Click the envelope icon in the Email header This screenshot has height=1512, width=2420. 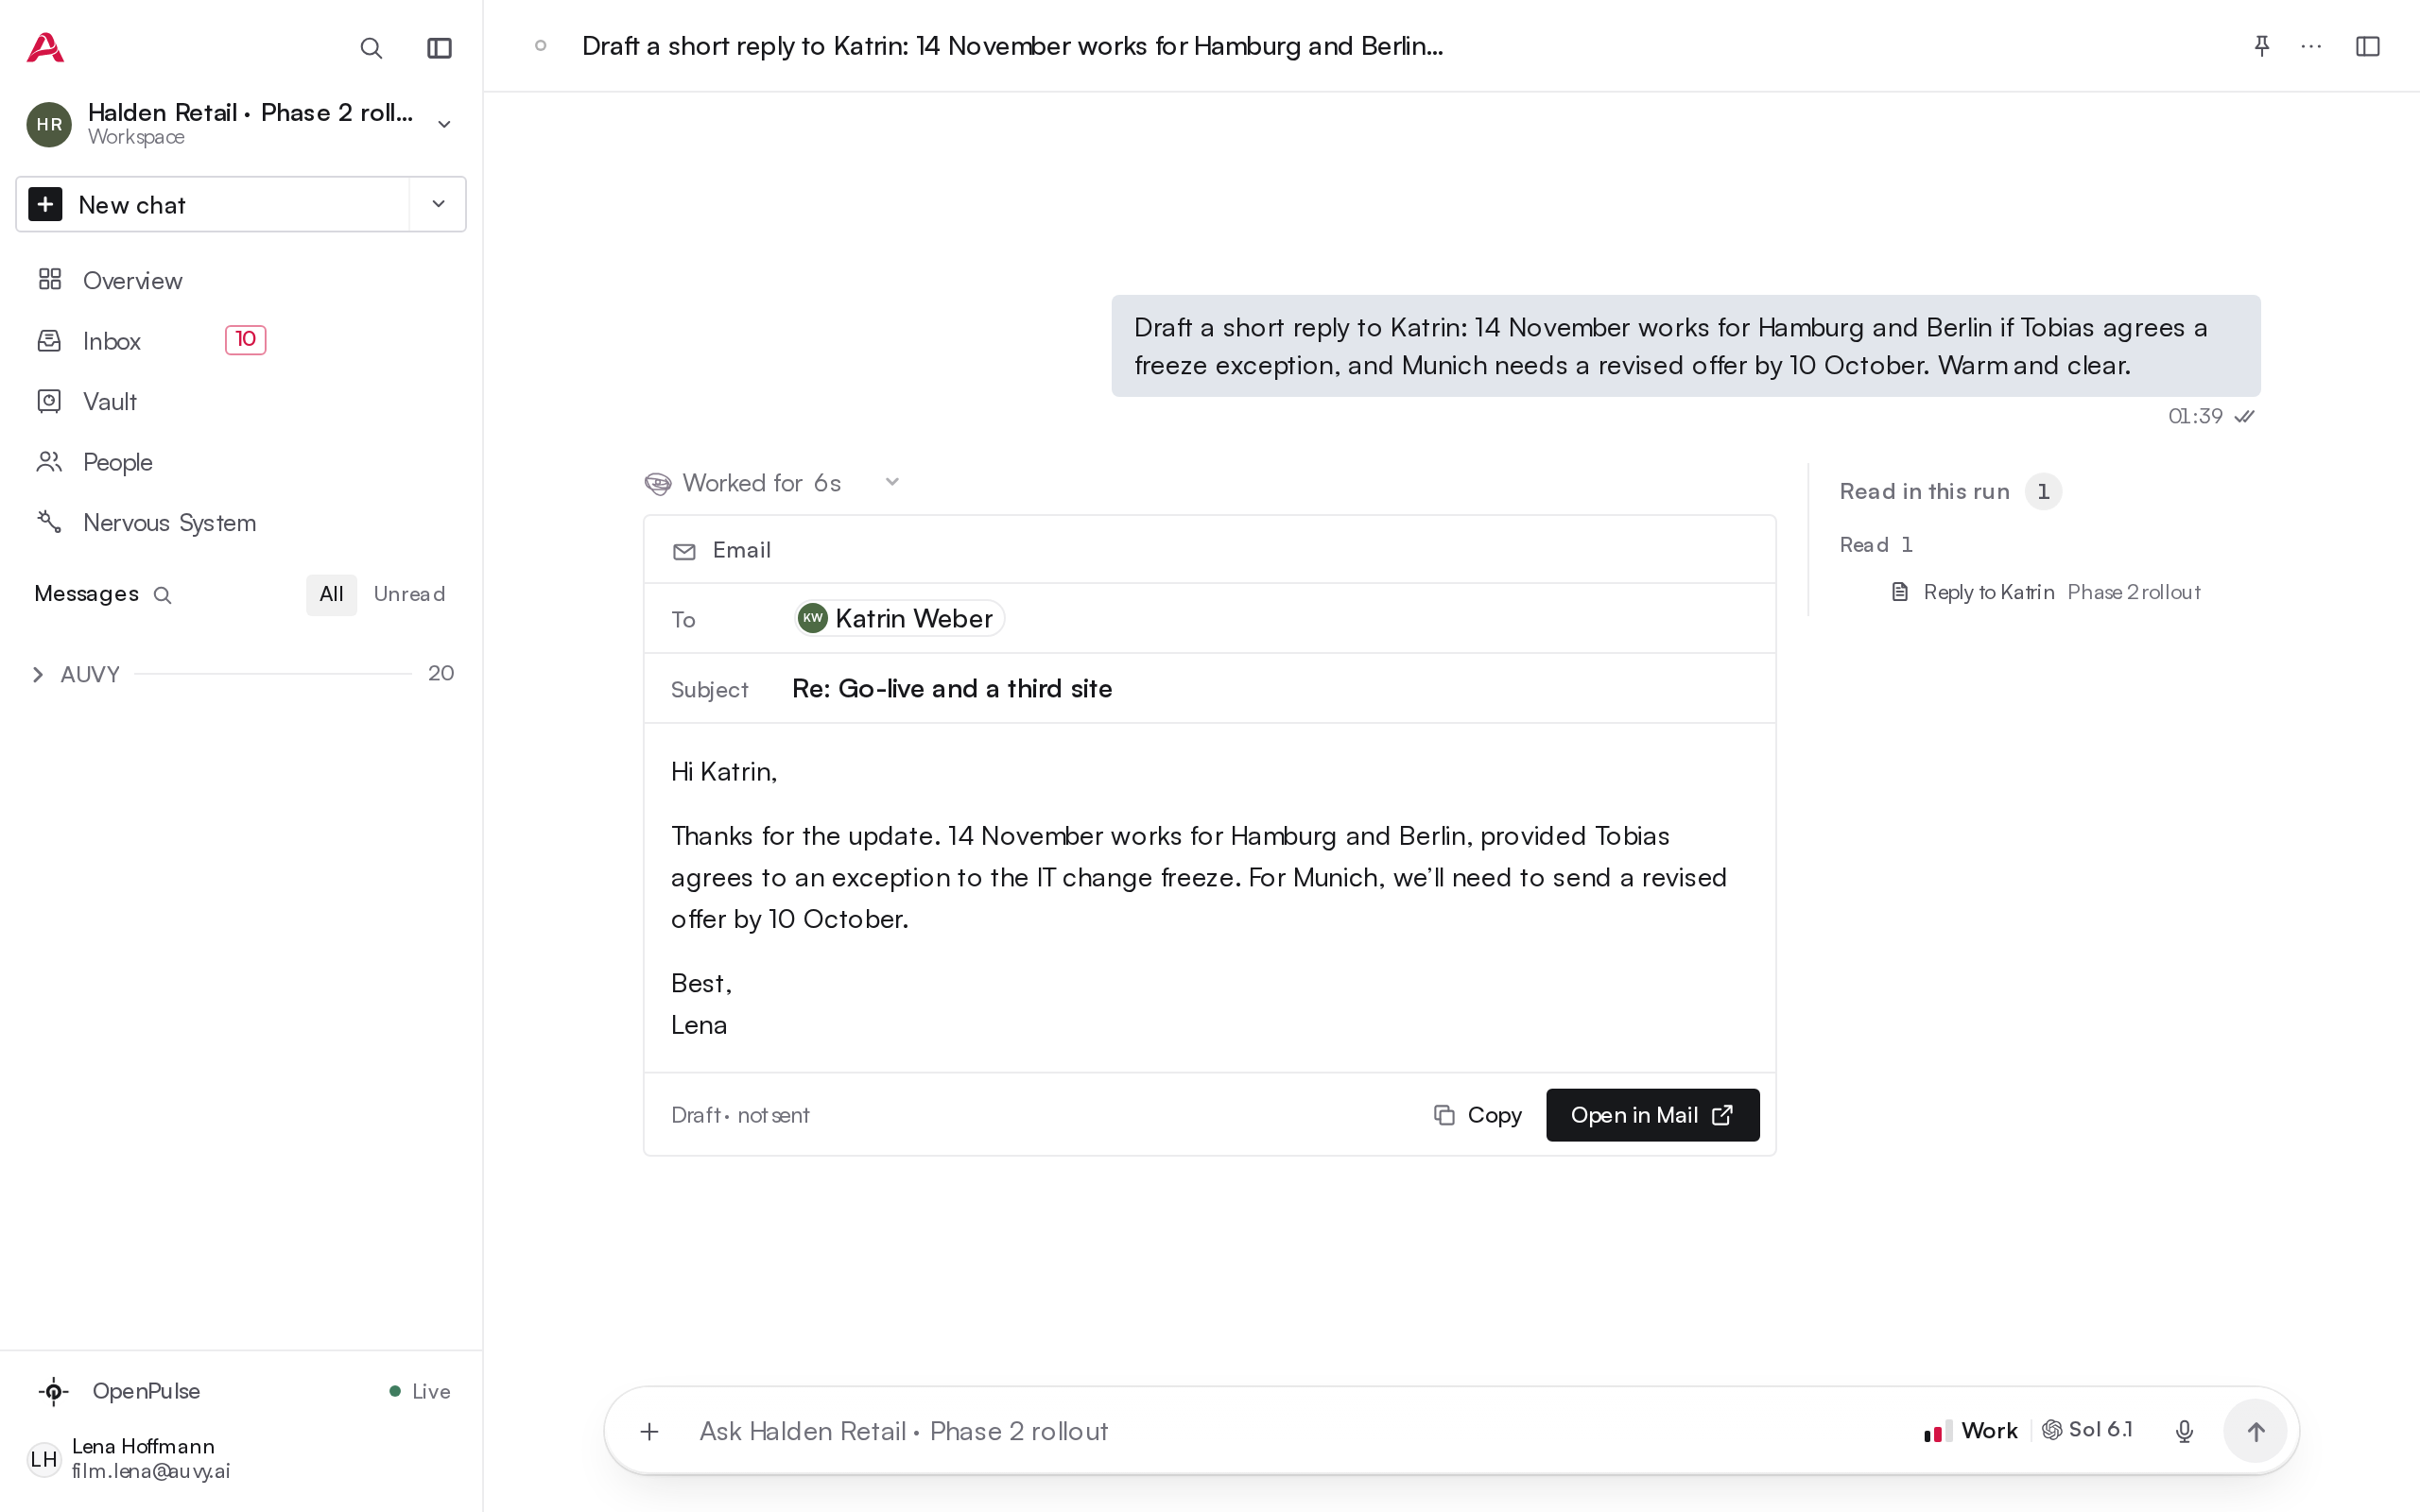coord(684,551)
